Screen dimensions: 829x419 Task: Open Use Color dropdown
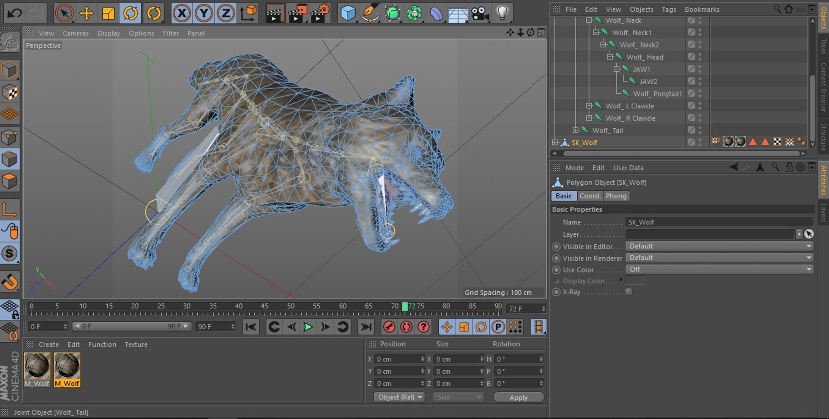pyautogui.click(x=719, y=269)
